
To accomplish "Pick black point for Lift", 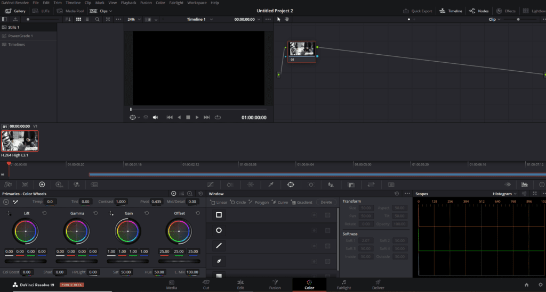I will [x=9, y=213].
